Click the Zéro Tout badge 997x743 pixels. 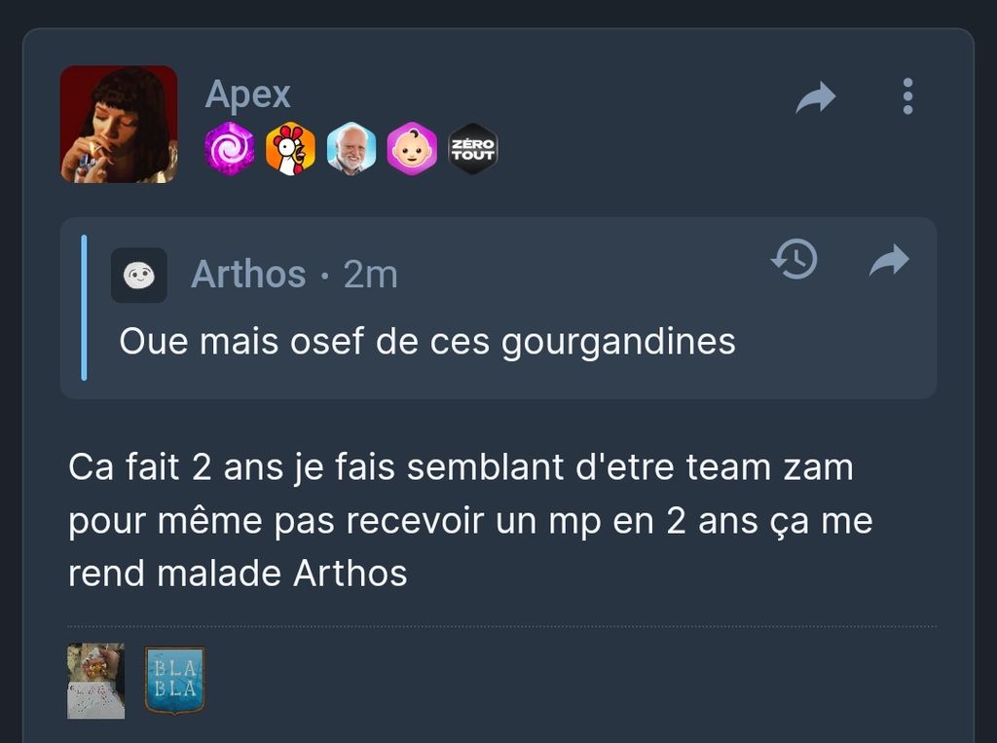click(472, 149)
